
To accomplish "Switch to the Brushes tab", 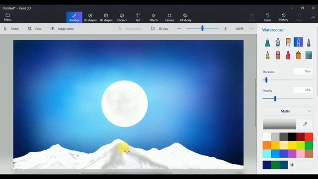I will 74,17.
